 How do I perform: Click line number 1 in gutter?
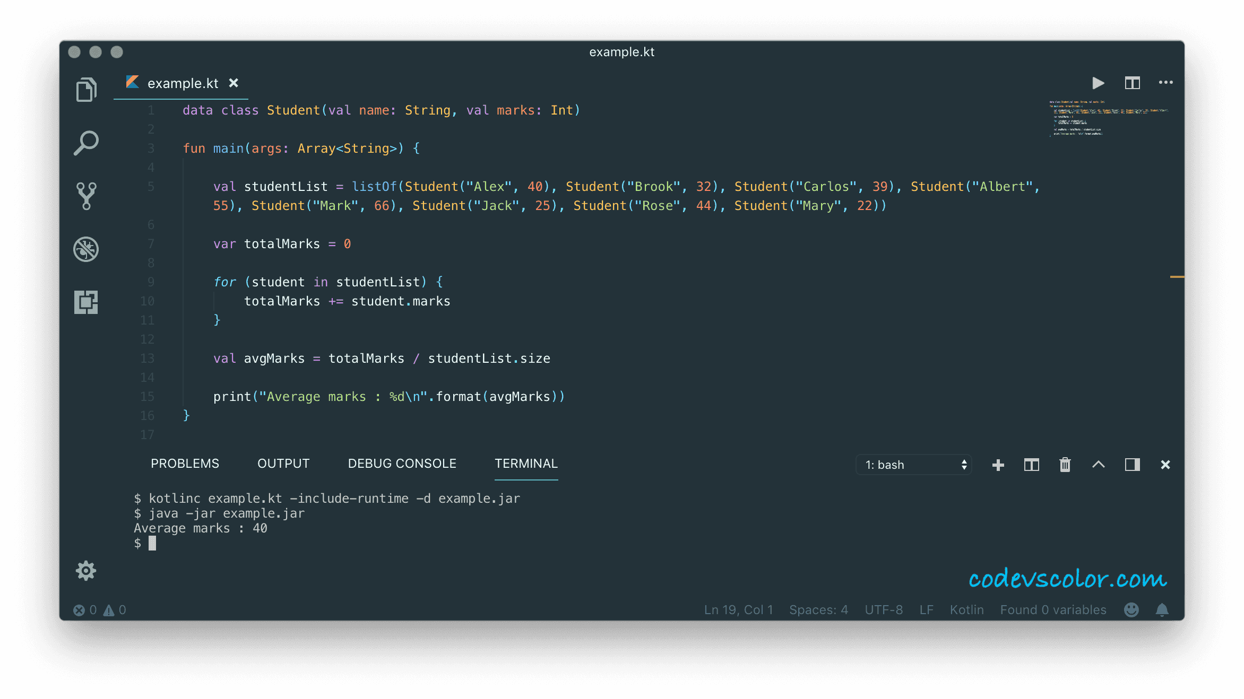tap(151, 110)
